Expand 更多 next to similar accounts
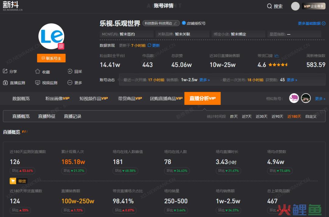329x217 pixels. click(320, 98)
